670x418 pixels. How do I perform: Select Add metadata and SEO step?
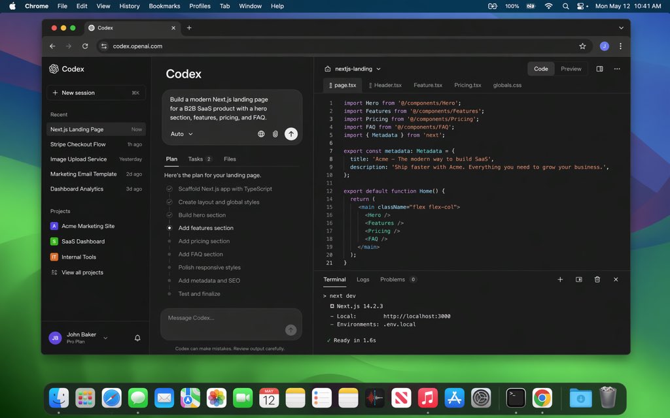pyautogui.click(x=209, y=281)
